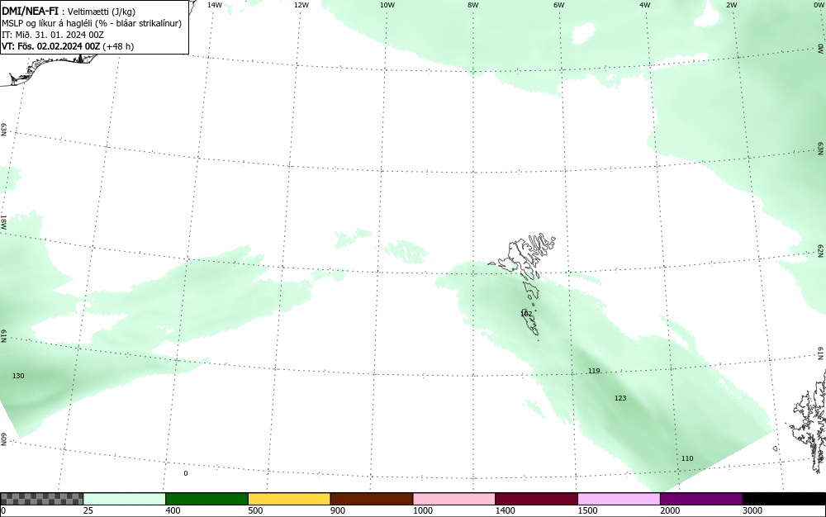826x517 pixels.
Task: Click the 6W longitude label
Action: coord(559,5)
